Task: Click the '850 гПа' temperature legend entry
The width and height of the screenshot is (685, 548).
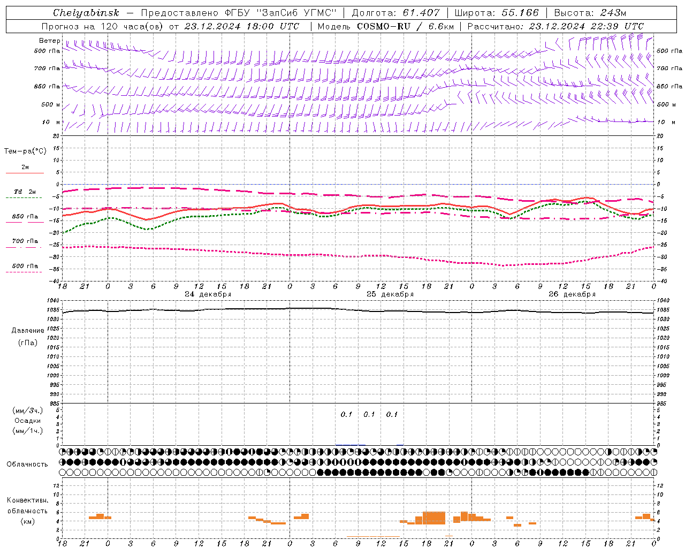Action: coord(25,217)
